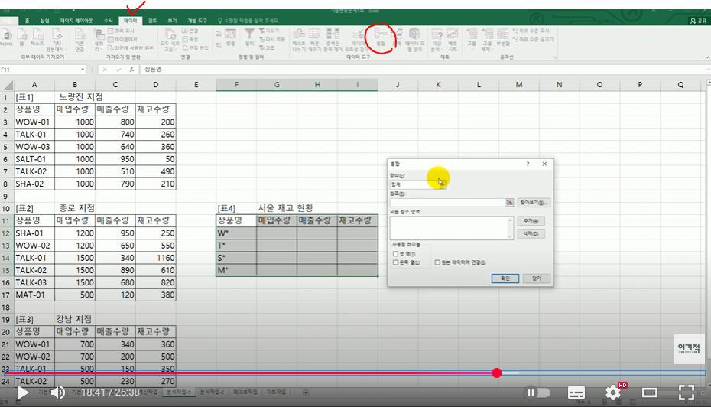The height and width of the screenshot is (407, 711).
Task: Click 고급 (advanced filter) in ribbon
Action: coord(267,47)
